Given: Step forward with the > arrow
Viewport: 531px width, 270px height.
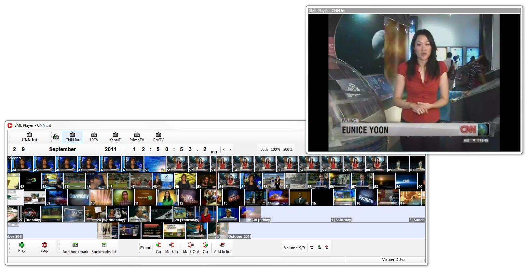Looking at the screenshot, I should pyautogui.click(x=230, y=149).
